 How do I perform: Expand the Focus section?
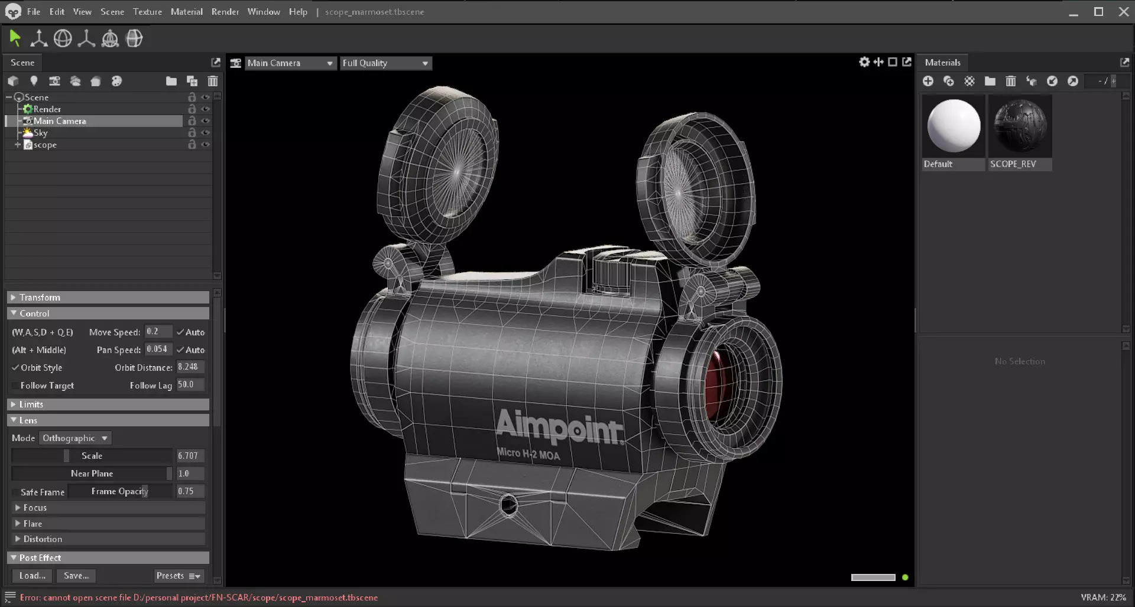click(108, 508)
